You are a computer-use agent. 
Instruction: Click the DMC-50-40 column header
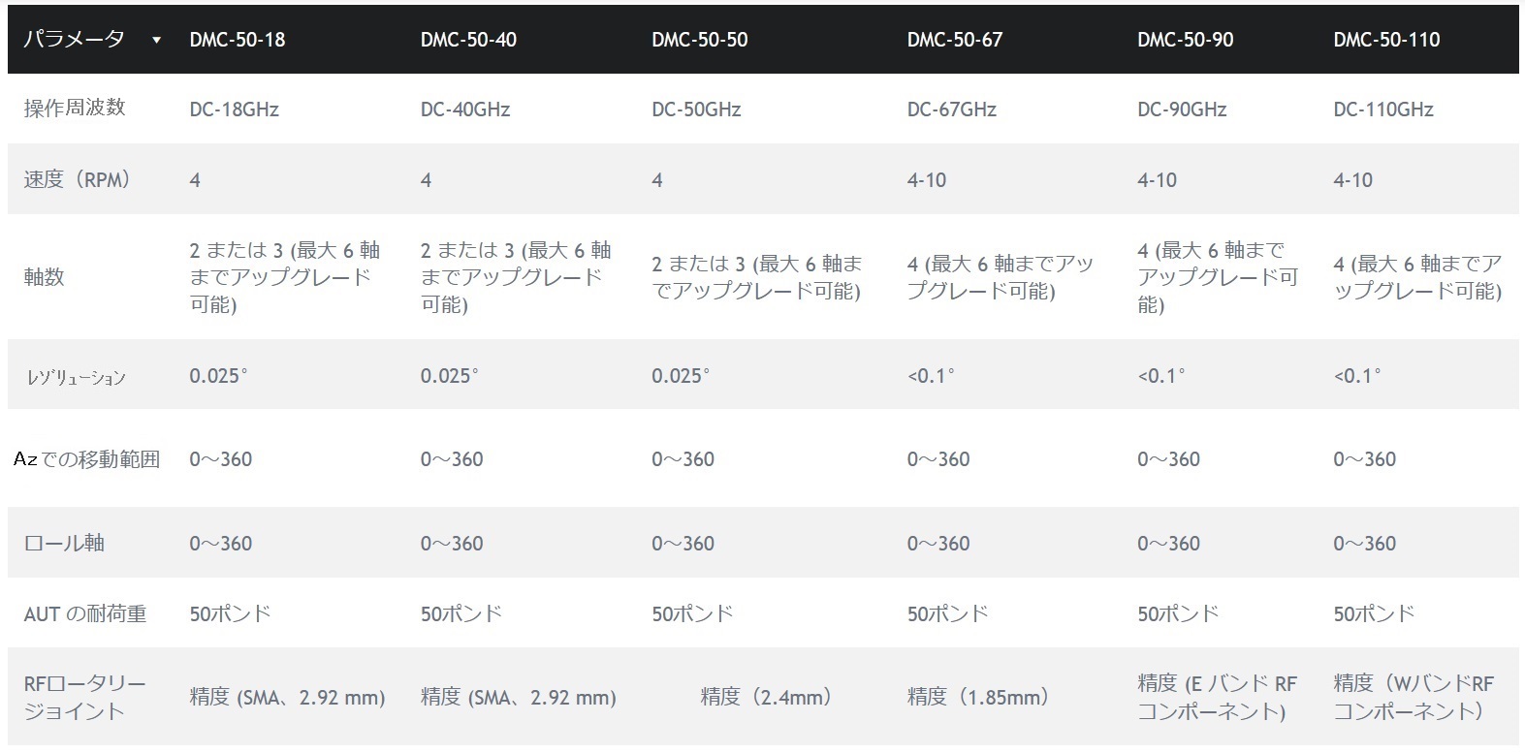[468, 40]
